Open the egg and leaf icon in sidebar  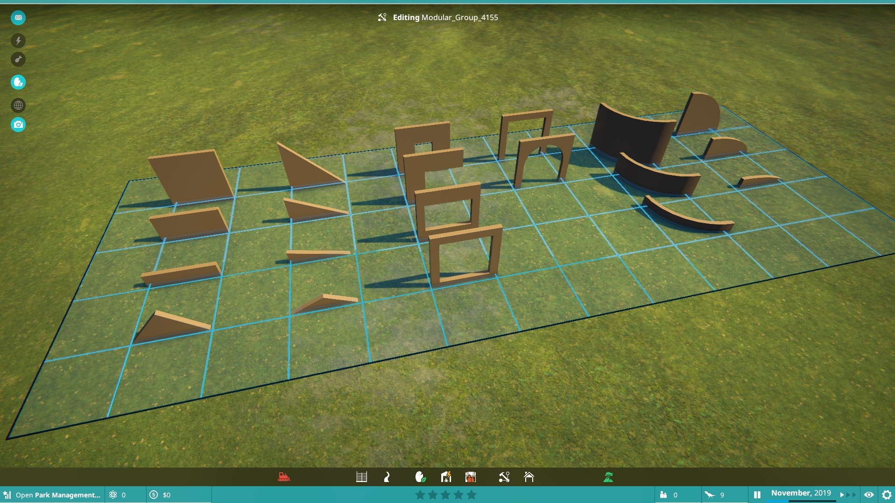click(18, 82)
